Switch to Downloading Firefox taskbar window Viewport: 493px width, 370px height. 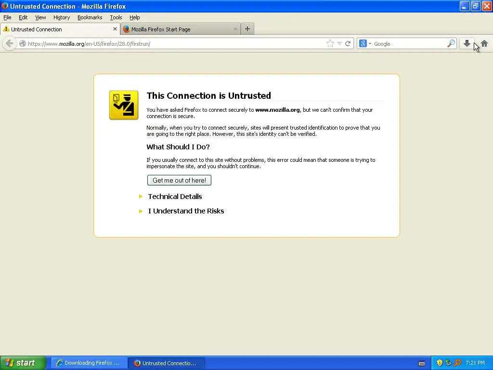click(89, 363)
